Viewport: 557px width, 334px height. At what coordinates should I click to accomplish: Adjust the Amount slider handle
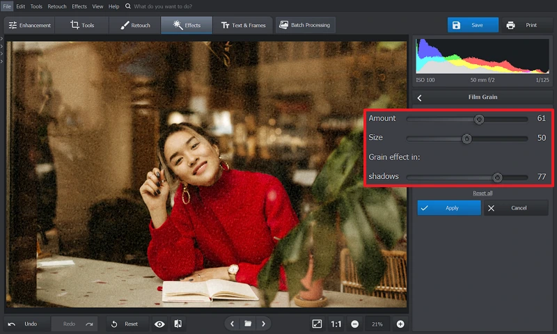[x=479, y=119]
